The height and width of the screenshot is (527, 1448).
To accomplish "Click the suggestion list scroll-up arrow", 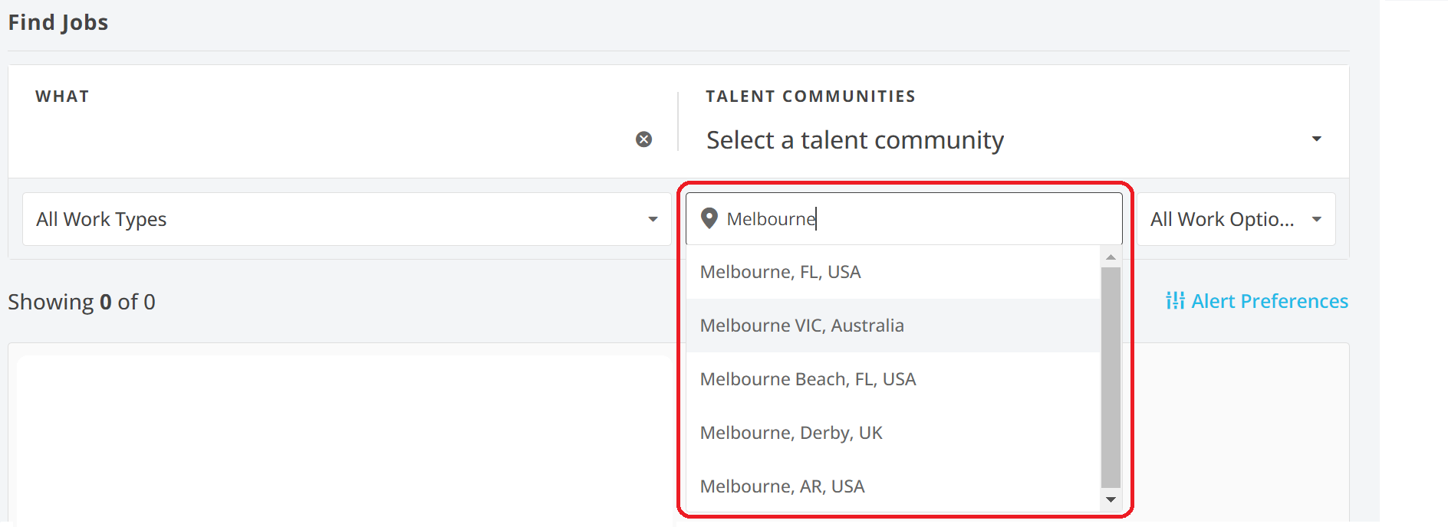I will (x=1110, y=257).
